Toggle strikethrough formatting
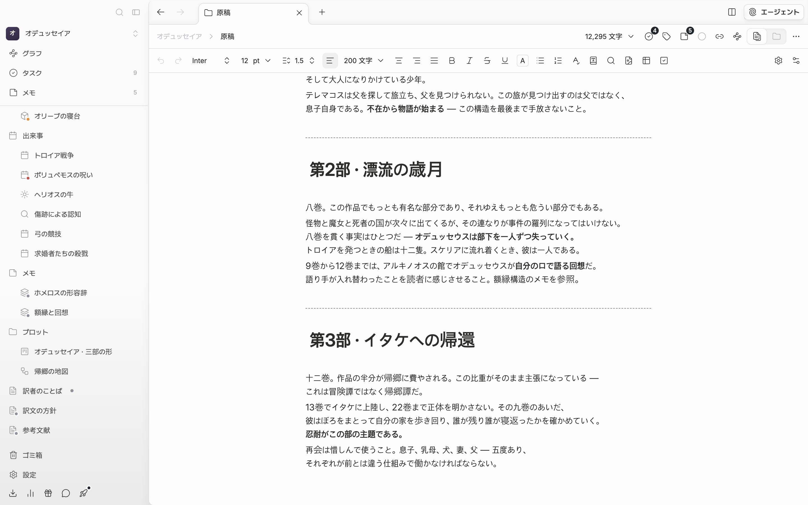808x505 pixels. pos(487,60)
